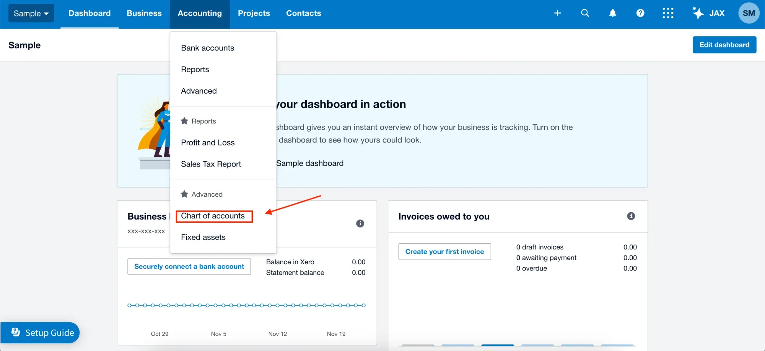
Task: Open Fixed assets
Action: tap(223, 237)
